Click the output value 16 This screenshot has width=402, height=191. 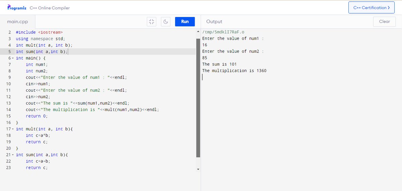(x=205, y=45)
